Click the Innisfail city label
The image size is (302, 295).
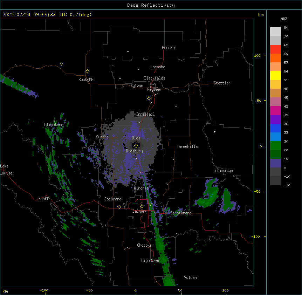(145, 114)
